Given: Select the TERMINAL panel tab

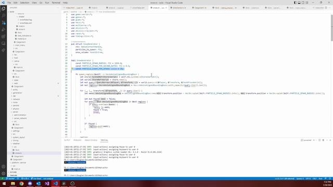Looking at the screenshot, I should [x=104, y=140].
